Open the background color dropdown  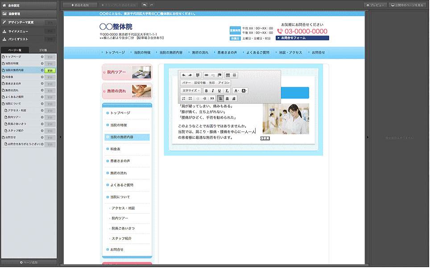tap(244, 91)
